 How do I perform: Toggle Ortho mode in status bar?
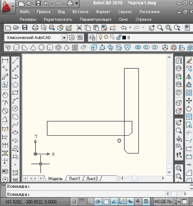coord(90,201)
